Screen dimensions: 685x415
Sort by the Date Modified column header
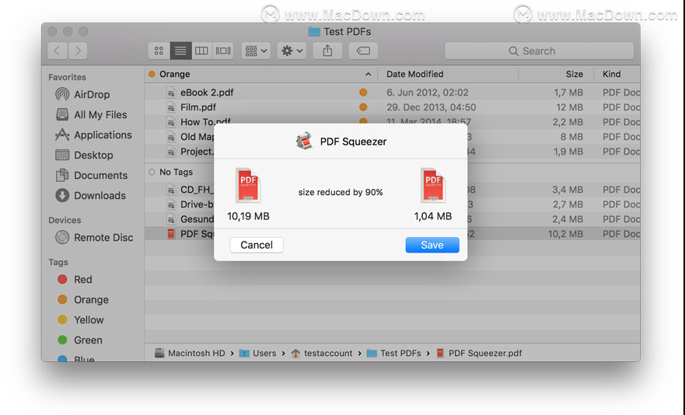point(415,75)
